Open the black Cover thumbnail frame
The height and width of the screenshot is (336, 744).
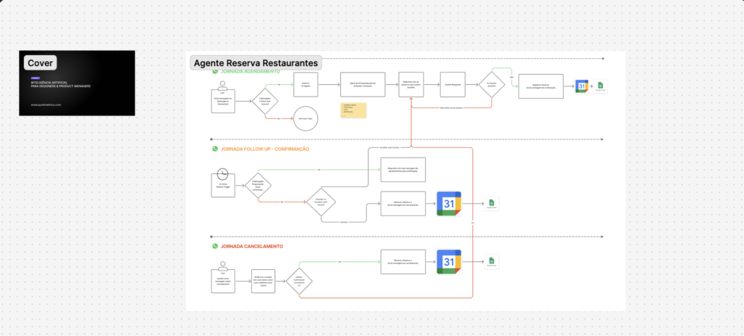coord(77,91)
